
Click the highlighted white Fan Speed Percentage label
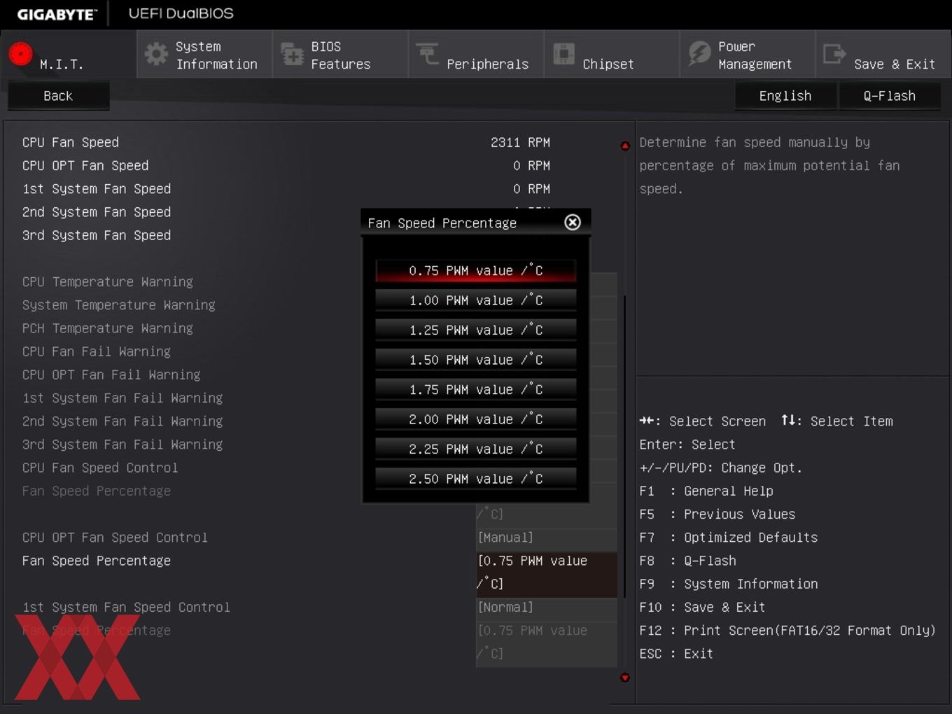(96, 561)
